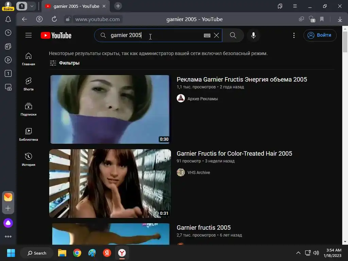Click the browser back arrow
Screen dimensions: 348x261
click(24, 19)
